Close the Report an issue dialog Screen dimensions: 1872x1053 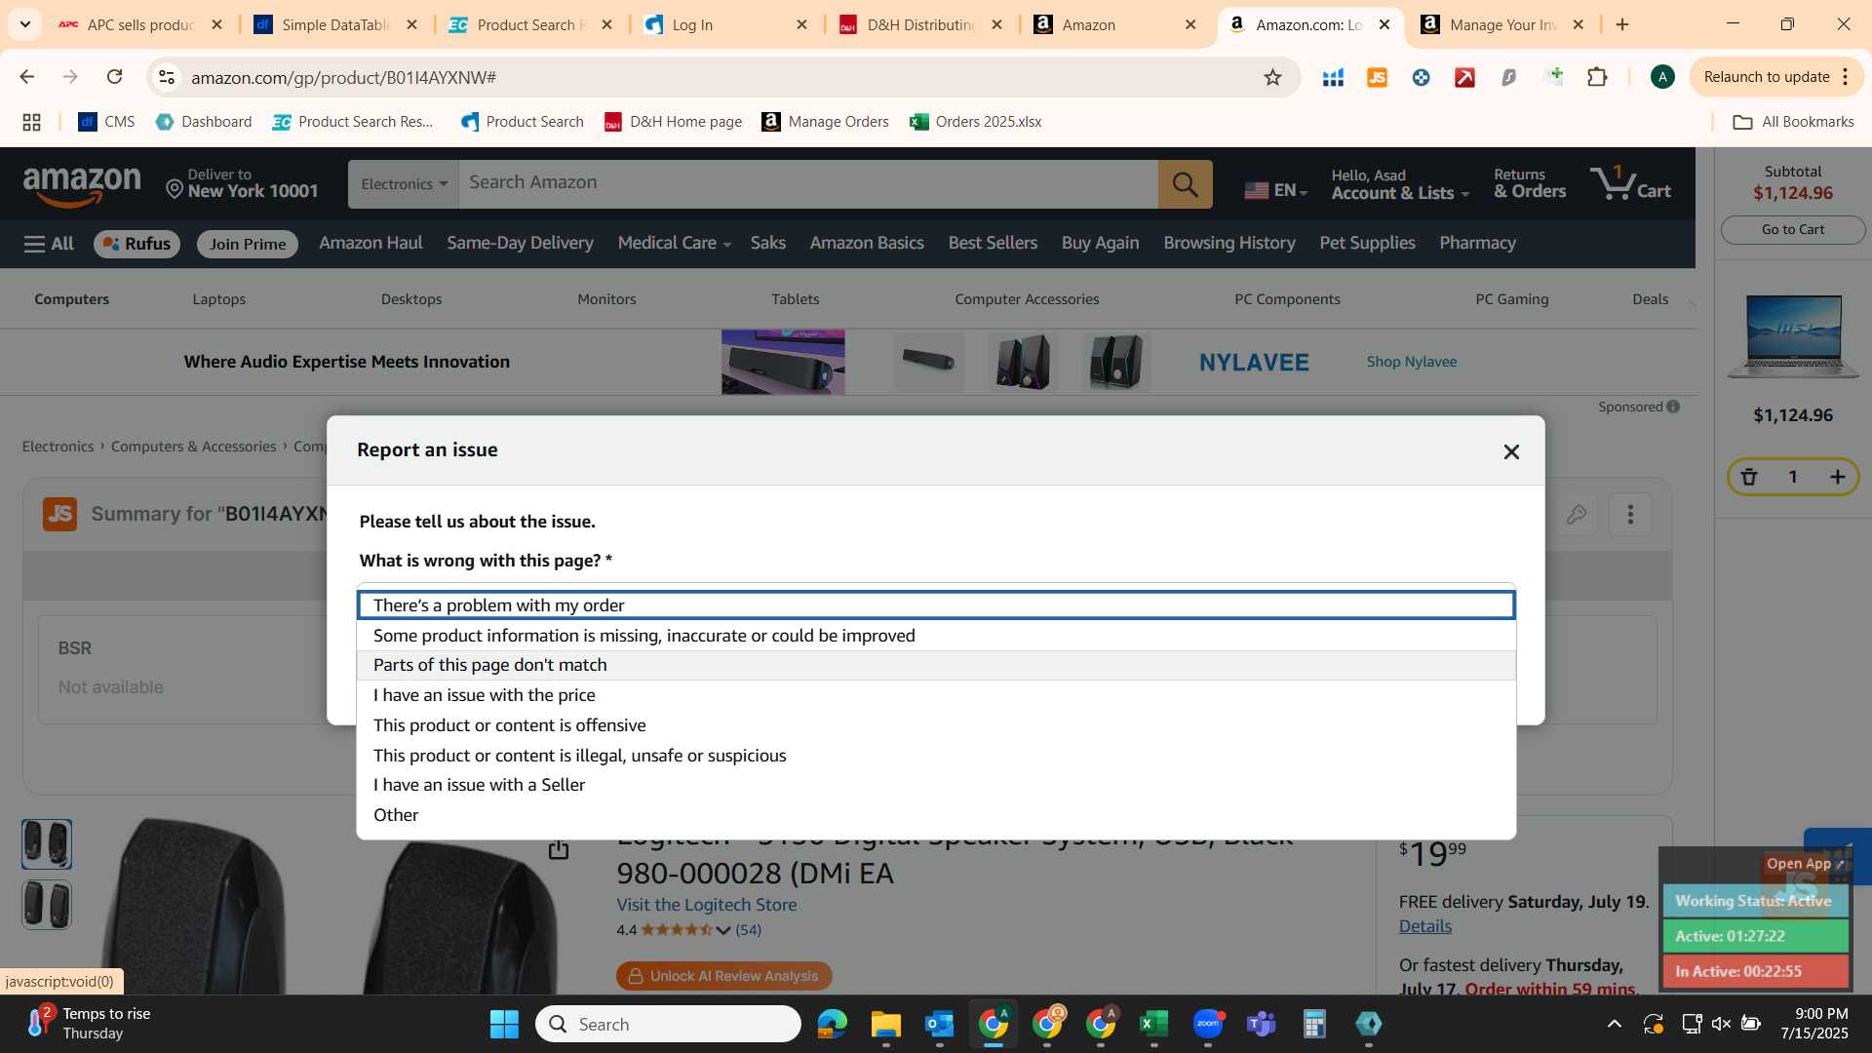(x=1511, y=451)
